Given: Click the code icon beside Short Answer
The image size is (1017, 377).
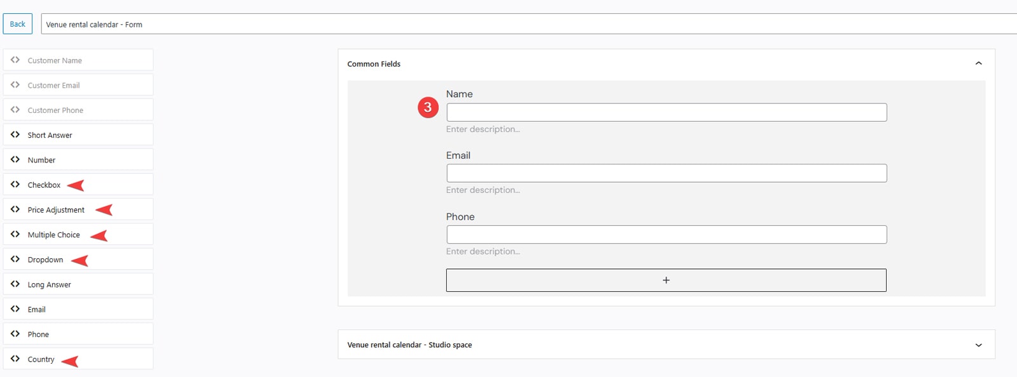Looking at the screenshot, I should pos(15,135).
